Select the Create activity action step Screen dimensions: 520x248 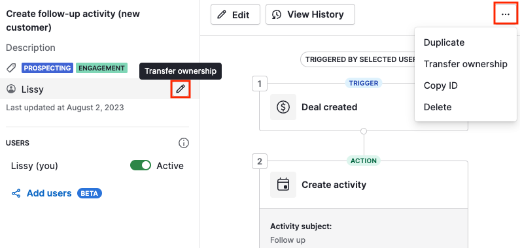tap(364, 185)
